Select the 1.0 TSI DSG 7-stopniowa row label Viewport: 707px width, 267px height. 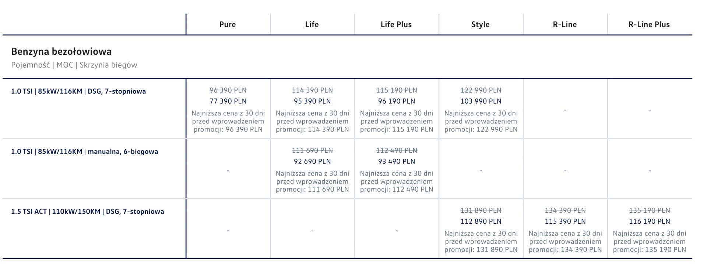click(78, 91)
